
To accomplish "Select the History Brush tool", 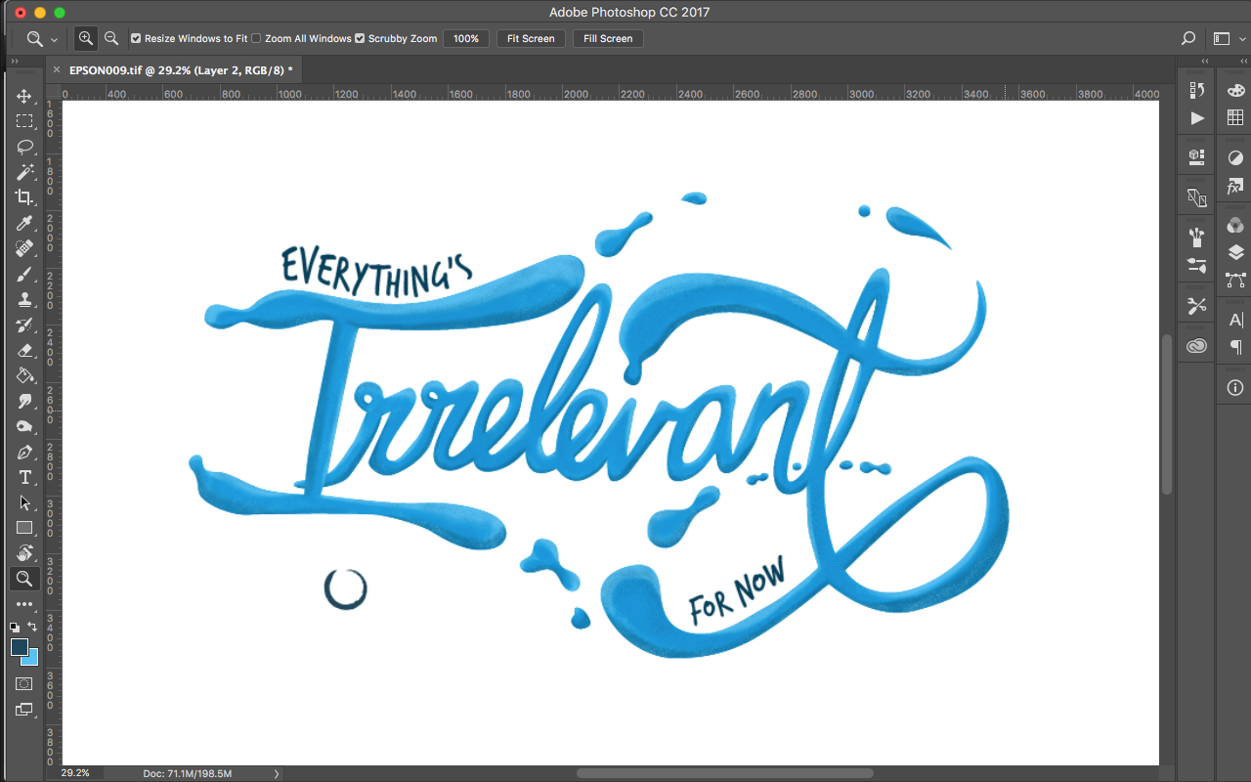I will [x=24, y=325].
